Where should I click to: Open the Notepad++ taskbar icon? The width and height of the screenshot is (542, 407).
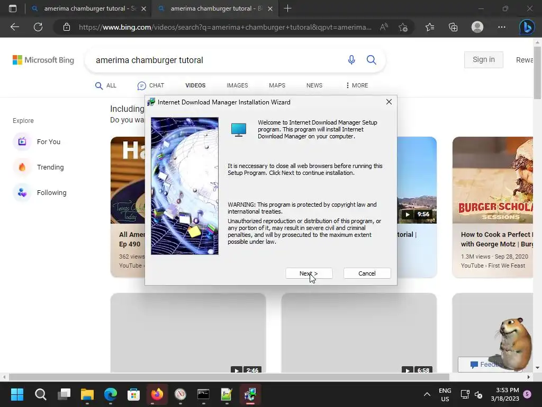click(227, 394)
